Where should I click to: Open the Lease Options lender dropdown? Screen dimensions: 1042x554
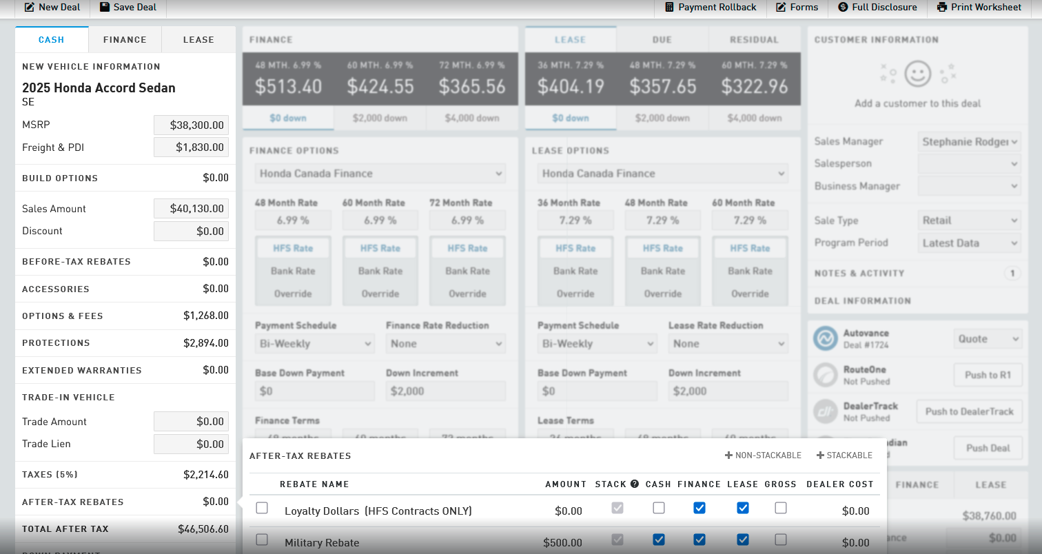coord(663,174)
